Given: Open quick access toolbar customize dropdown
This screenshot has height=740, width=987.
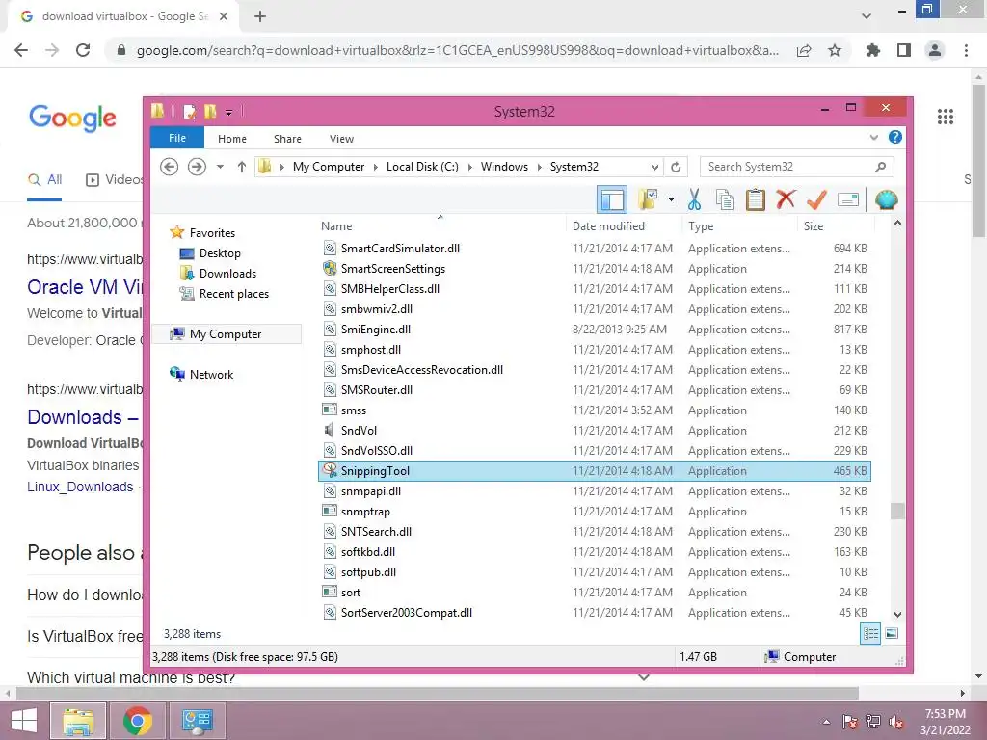Looking at the screenshot, I should point(229,113).
